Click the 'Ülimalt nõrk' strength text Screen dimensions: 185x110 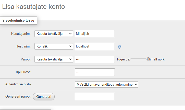click(x=155, y=59)
